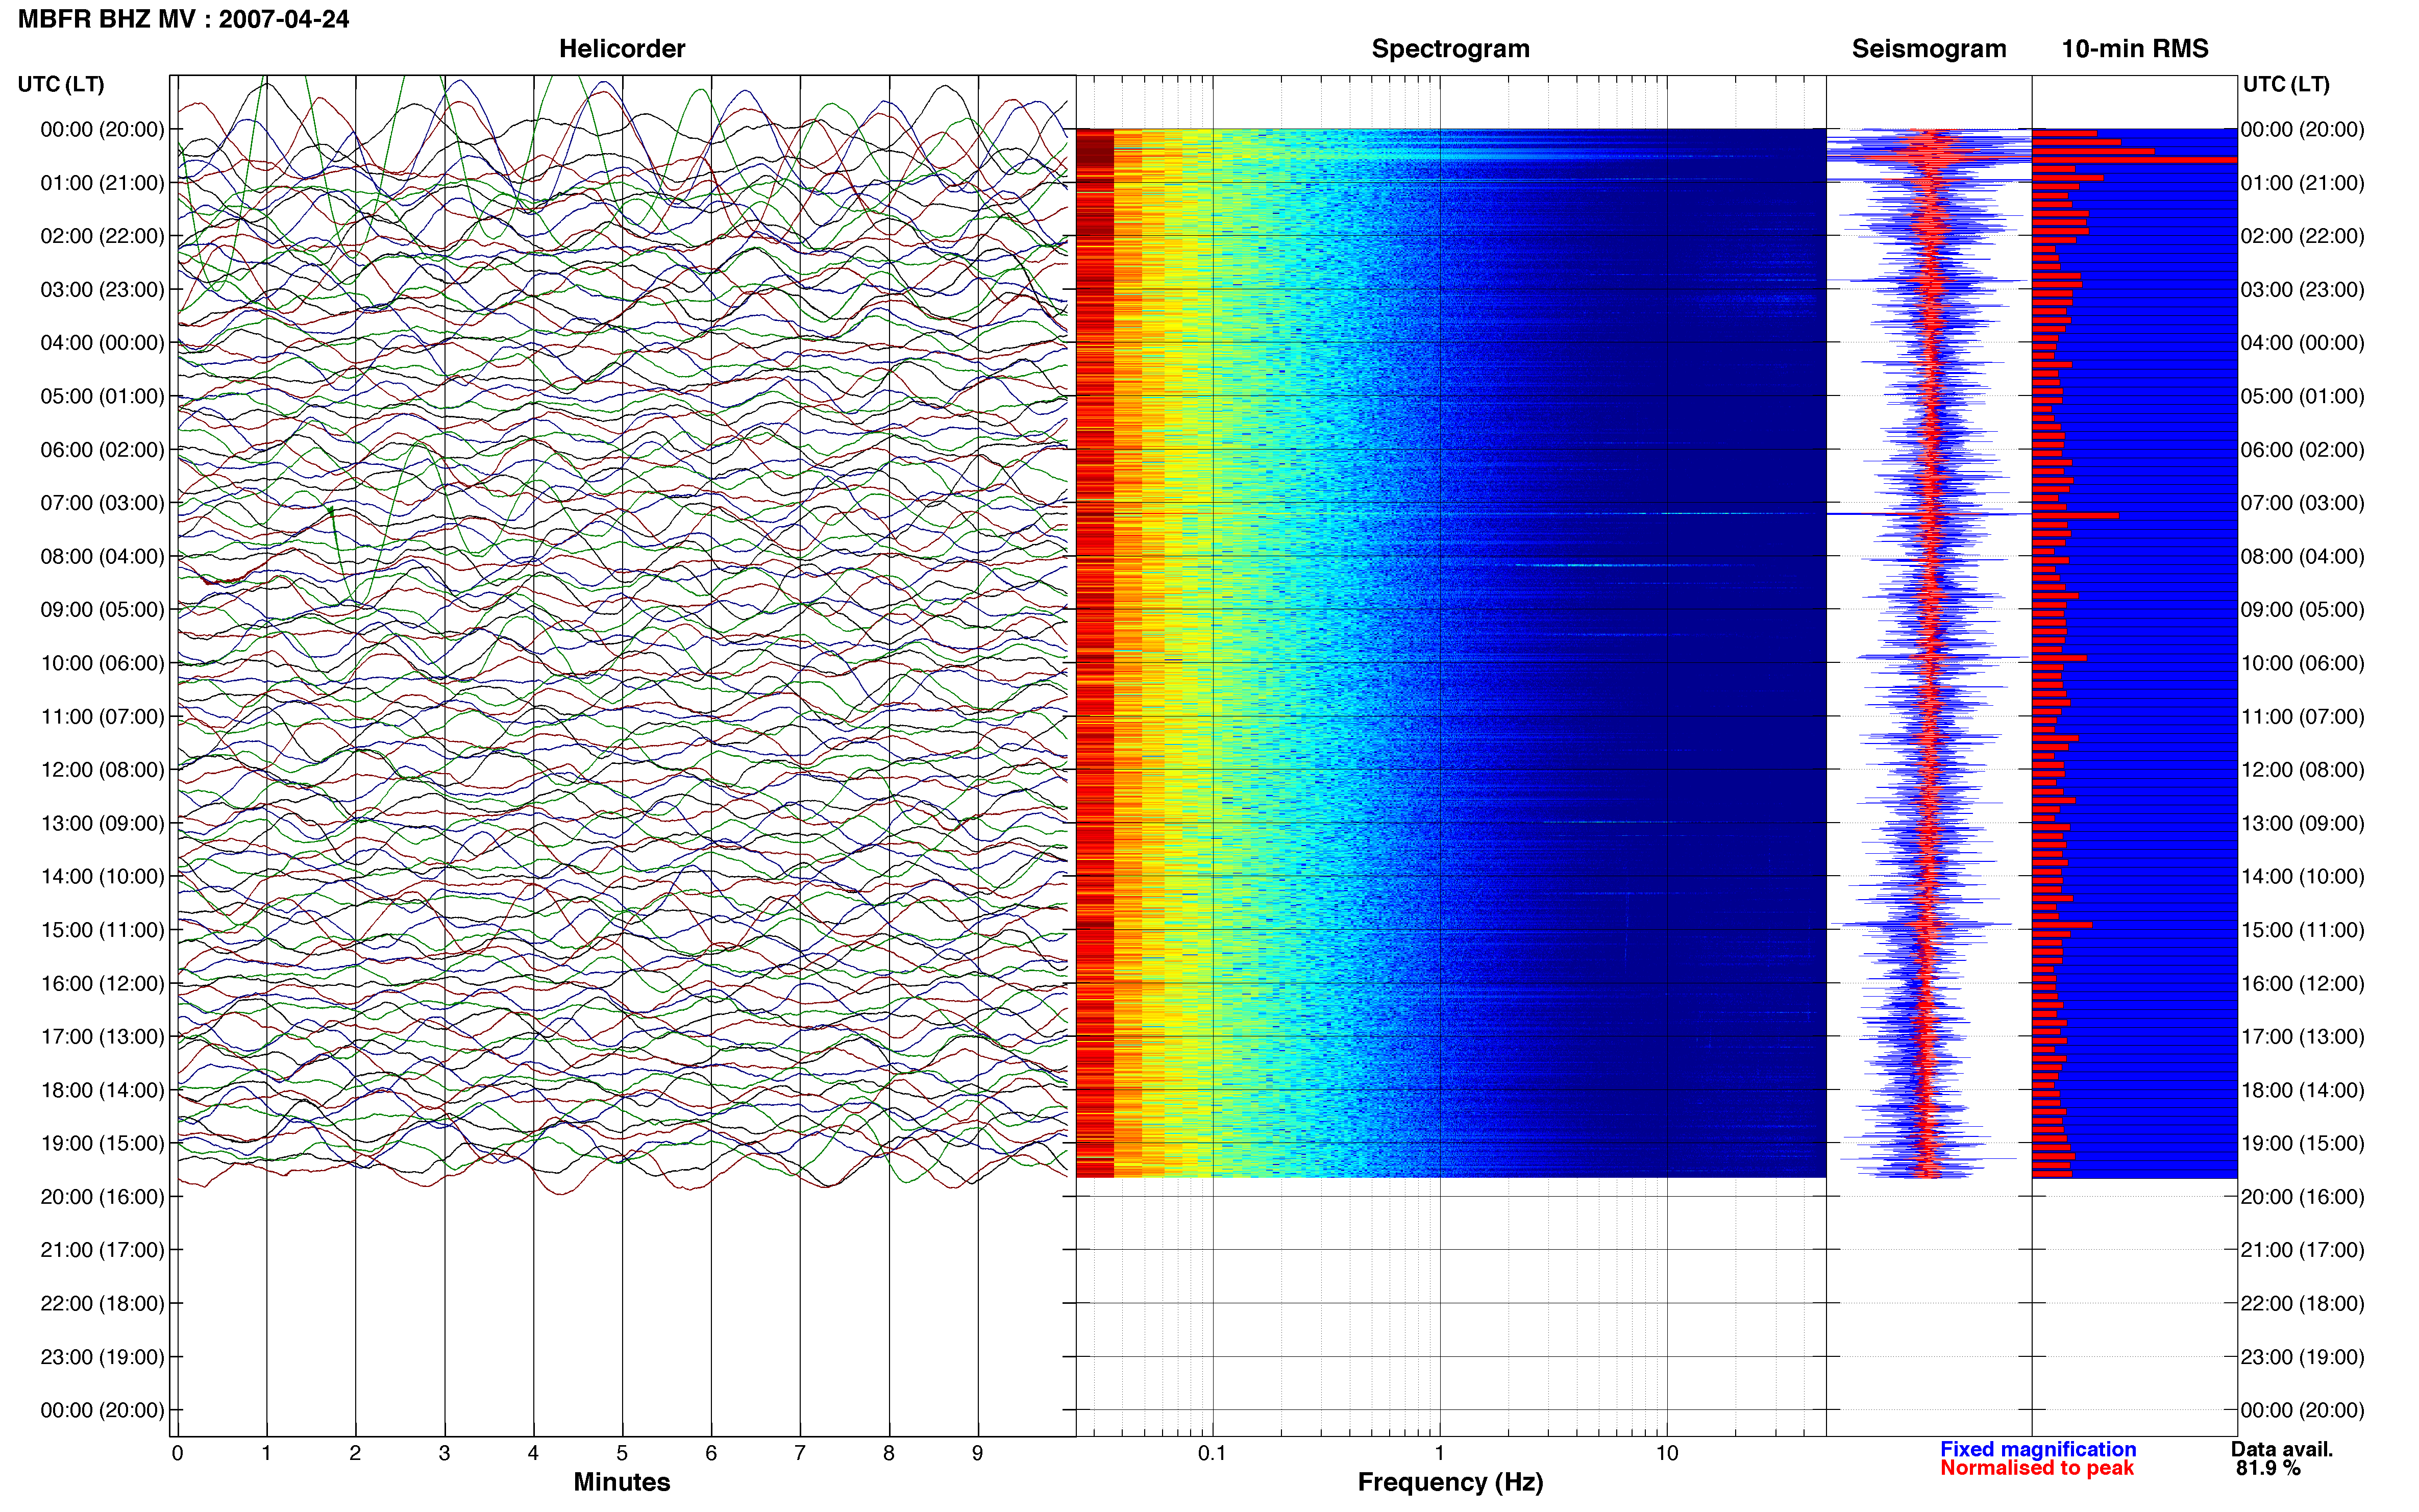Click the left '04:00 (00:00)' time label
This screenshot has height=1512, width=2419.
tap(102, 343)
